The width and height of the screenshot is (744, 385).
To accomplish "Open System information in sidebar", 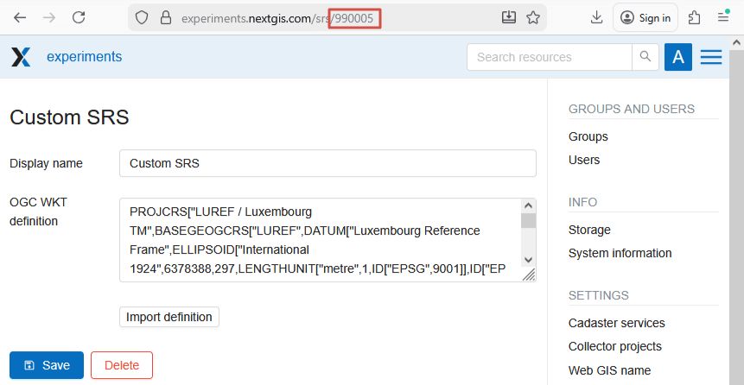I will (620, 253).
